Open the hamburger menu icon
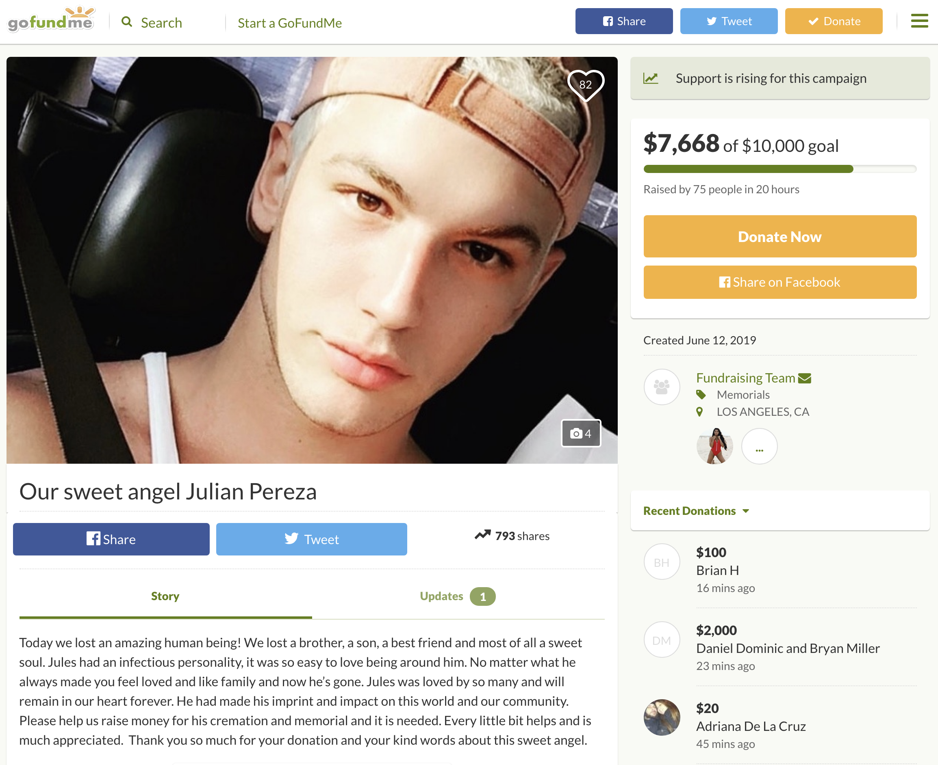 (x=919, y=21)
